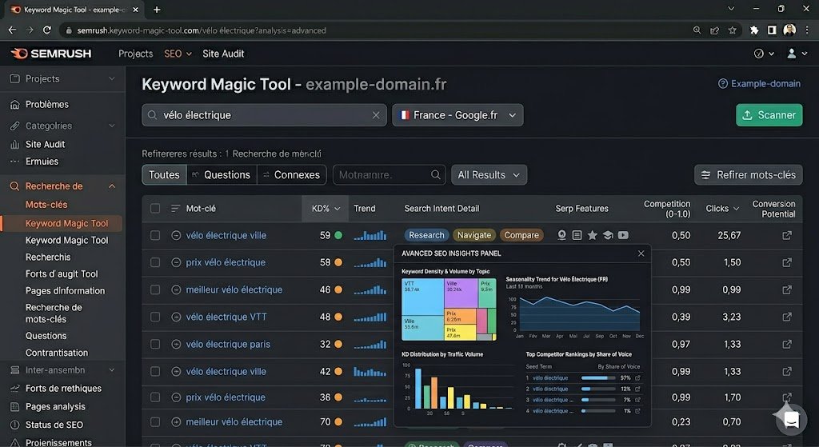The height and width of the screenshot is (447, 819).
Task: Check the vélo électrique VTT KD 48 row
Action: tap(155, 317)
